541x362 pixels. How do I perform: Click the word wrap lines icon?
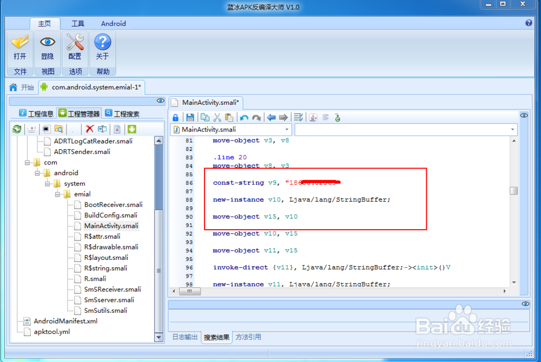[299, 117]
